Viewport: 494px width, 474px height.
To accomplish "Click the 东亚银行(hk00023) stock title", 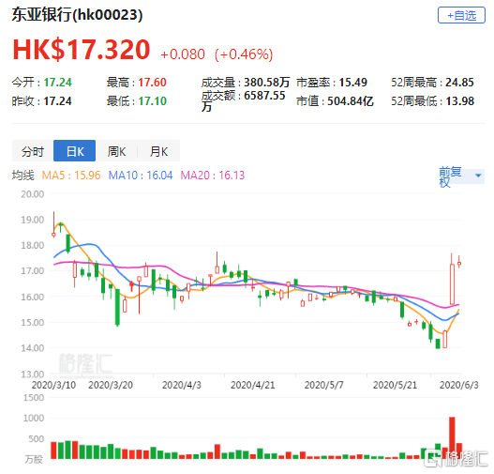I will coord(77,15).
